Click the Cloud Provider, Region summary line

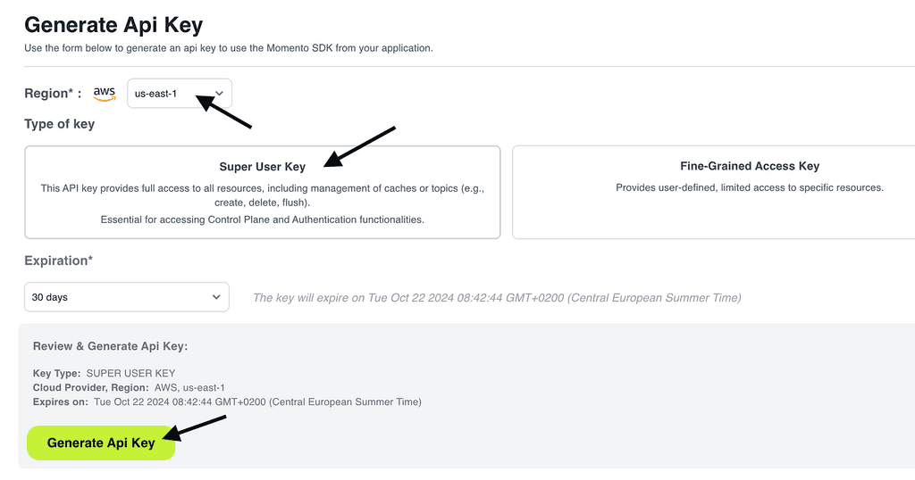coord(129,387)
